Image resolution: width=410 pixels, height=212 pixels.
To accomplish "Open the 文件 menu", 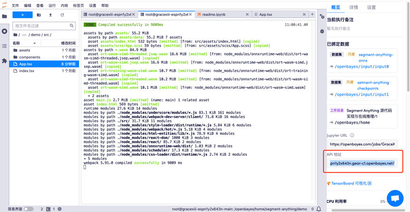I will [x=15, y=6].
